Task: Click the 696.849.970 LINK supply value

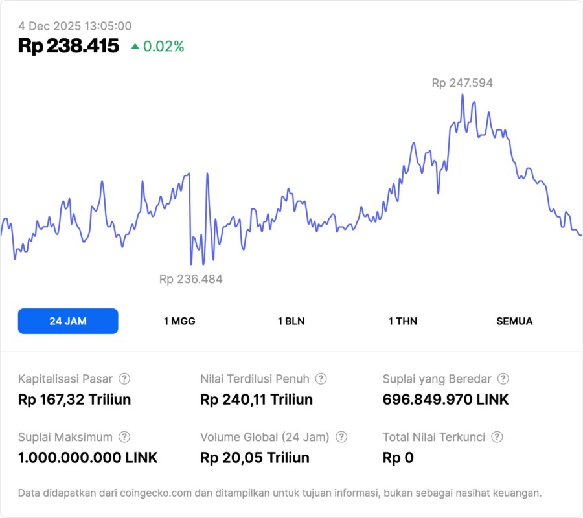Action: [x=446, y=400]
